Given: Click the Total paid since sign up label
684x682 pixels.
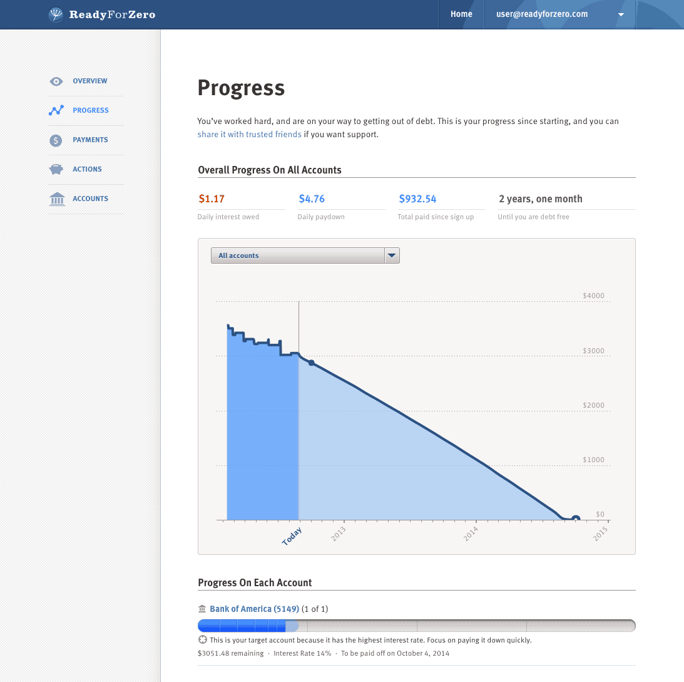Looking at the screenshot, I should pos(436,217).
